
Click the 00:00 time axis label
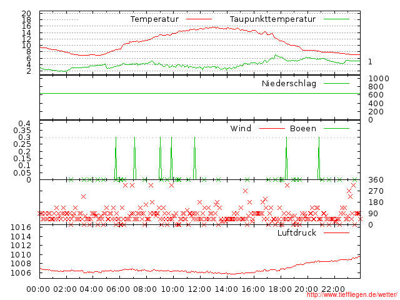(38, 289)
